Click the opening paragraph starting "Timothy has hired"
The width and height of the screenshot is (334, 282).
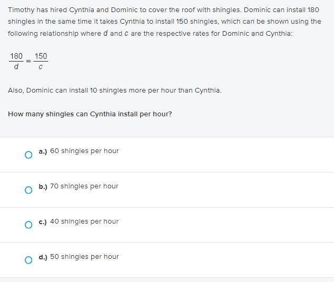point(164,22)
